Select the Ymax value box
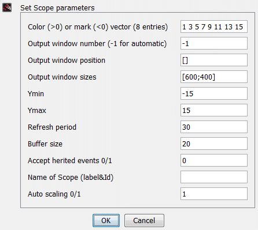This screenshot has height=230, width=258. pyautogui.click(x=214, y=110)
